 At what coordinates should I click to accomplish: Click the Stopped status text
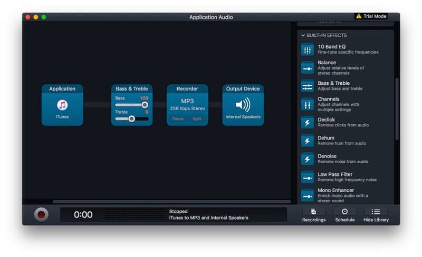coord(178,211)
